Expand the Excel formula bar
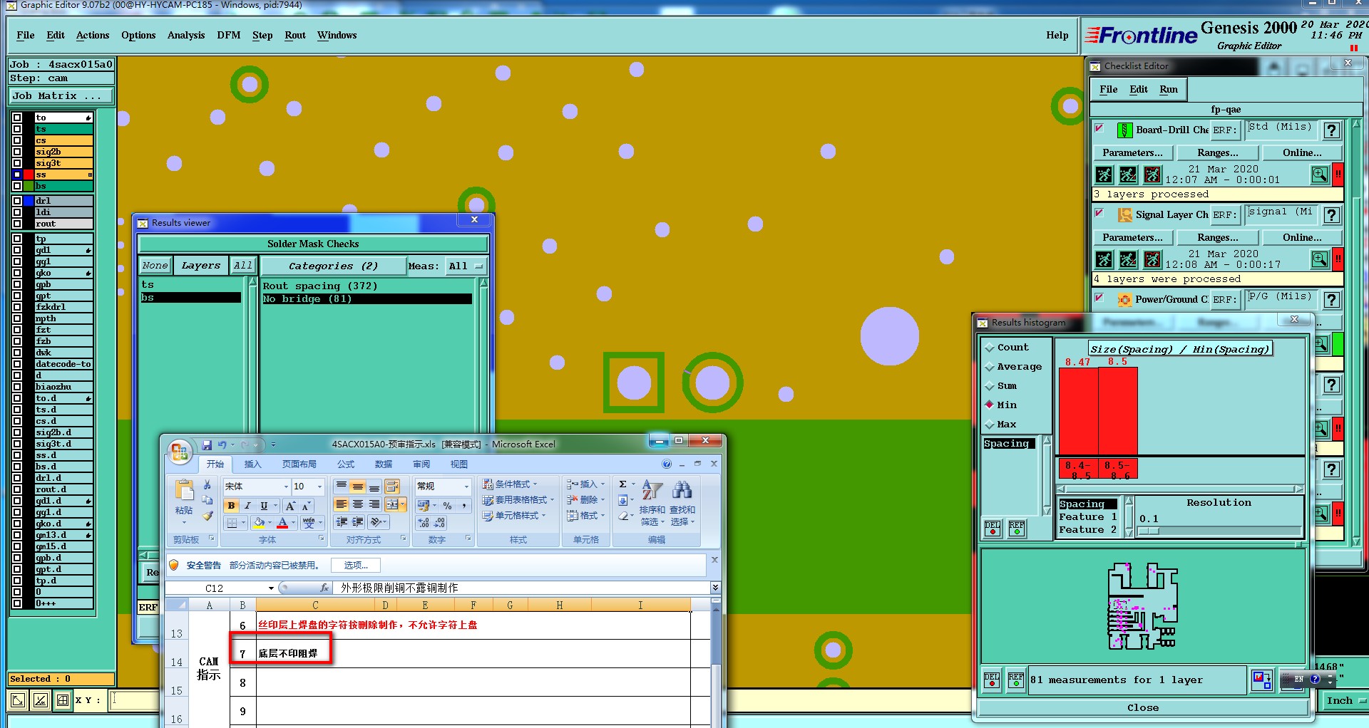 pos(715,588)
